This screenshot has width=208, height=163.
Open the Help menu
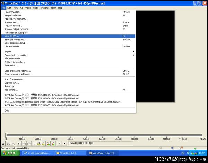tap(60, 8)
